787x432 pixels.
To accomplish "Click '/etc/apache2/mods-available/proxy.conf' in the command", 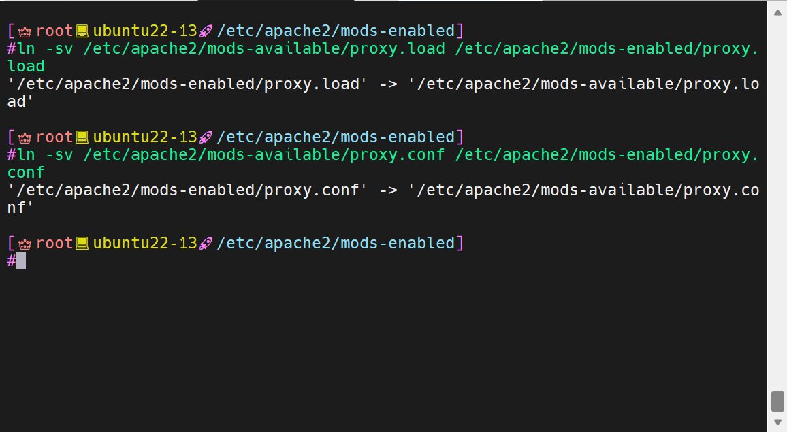I will click(264, 155).
